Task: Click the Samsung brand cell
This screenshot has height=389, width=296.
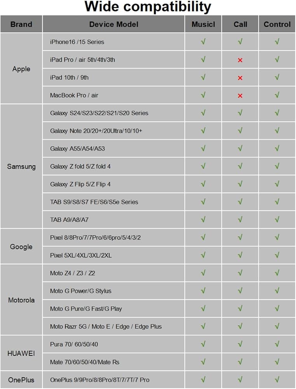Action: pyautogui.click(x=21, y=166)
